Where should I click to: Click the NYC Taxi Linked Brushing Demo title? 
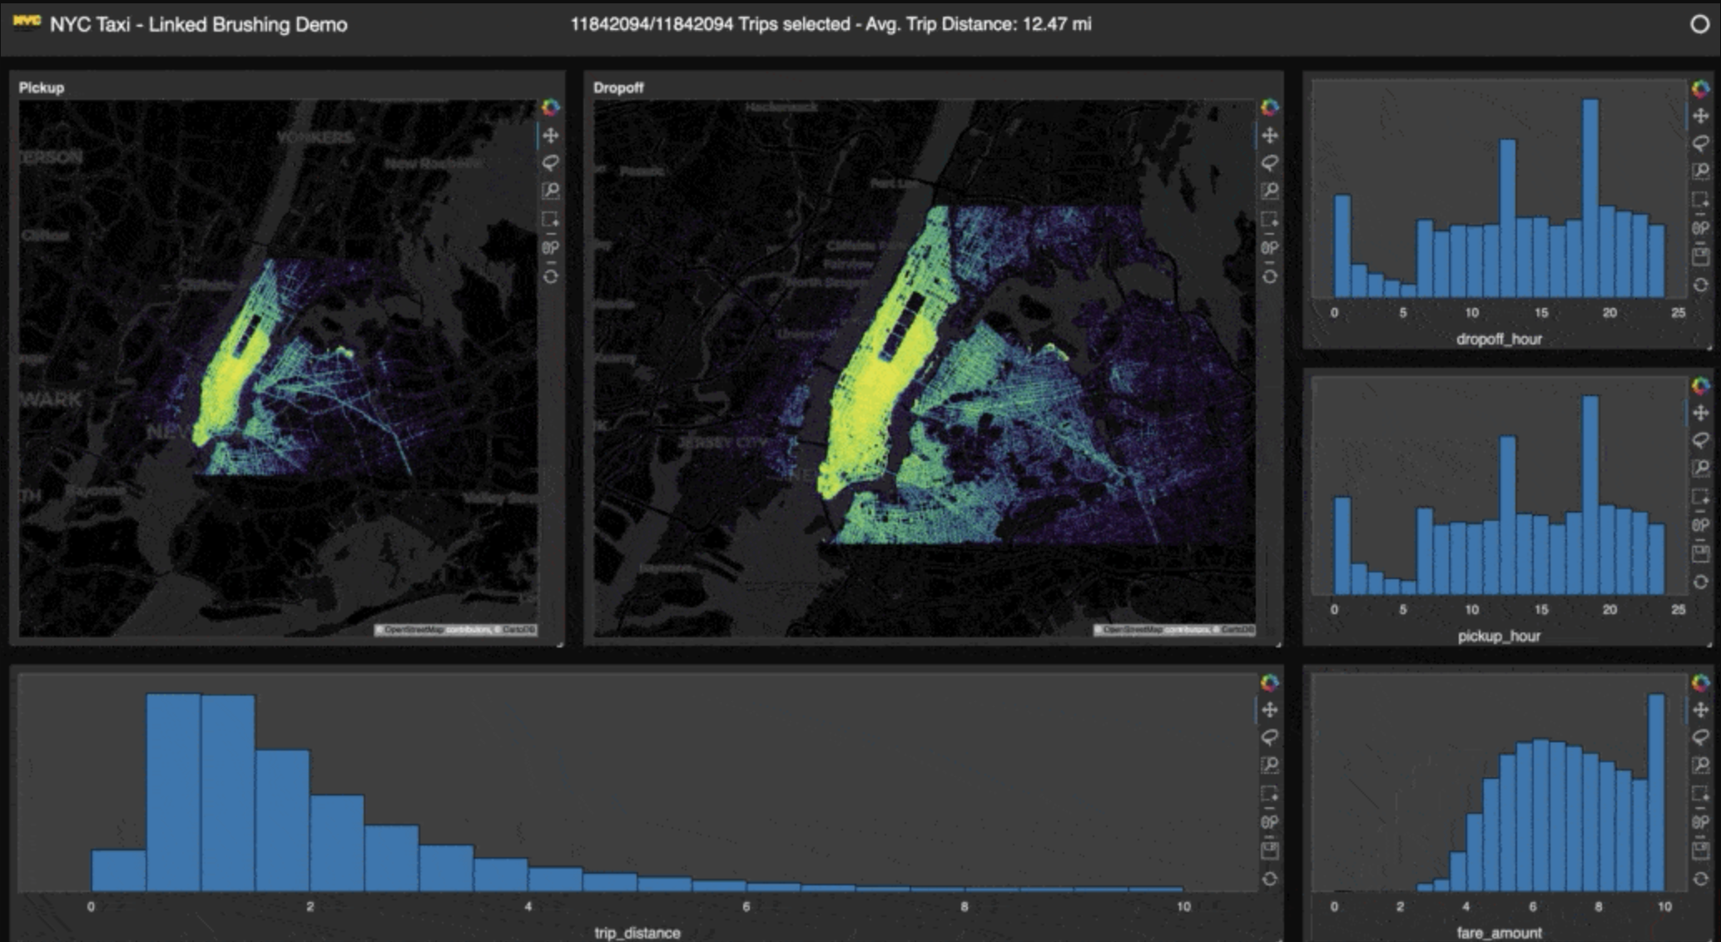point(198,25)
